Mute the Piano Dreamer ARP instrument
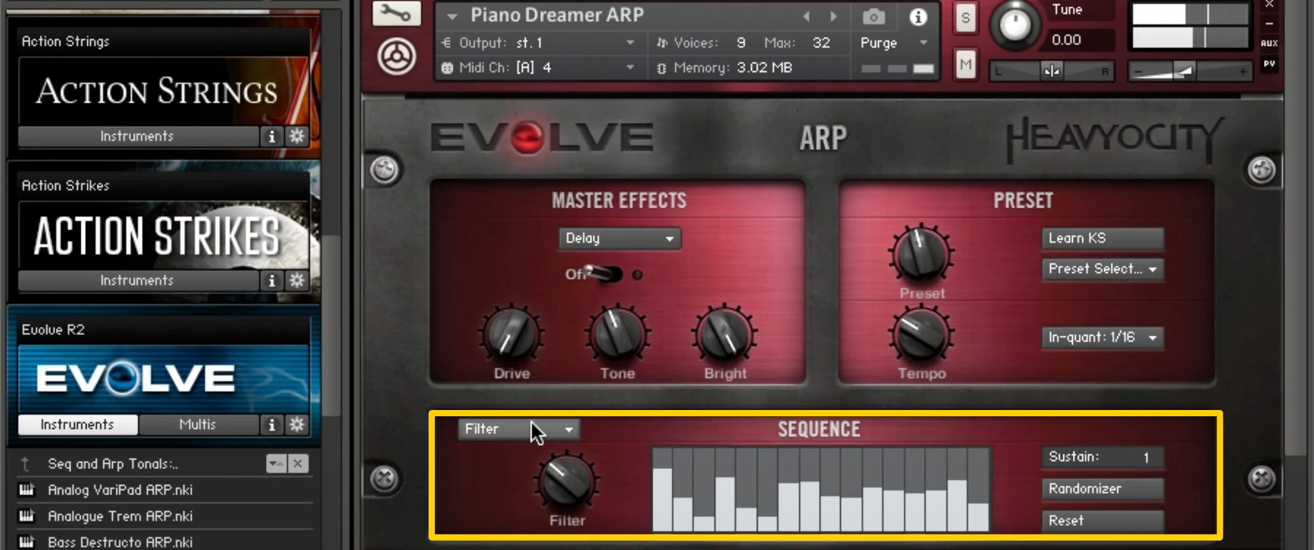This screenshot has height=550, width=1314. [x=965, y=64]
